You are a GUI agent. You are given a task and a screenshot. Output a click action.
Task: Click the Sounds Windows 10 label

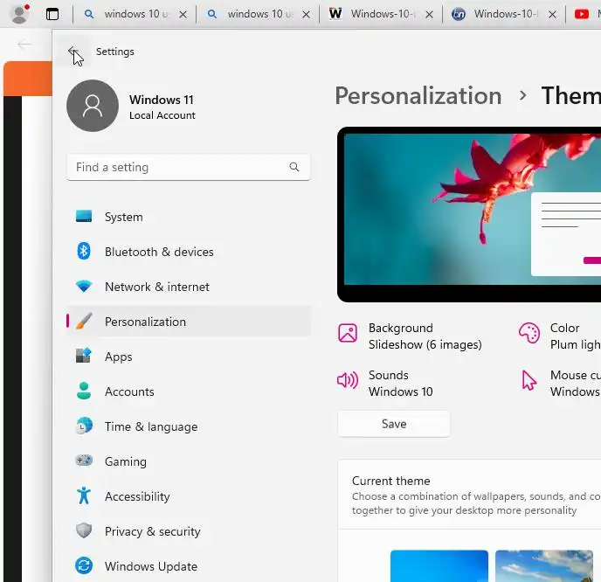coord(401,384)
